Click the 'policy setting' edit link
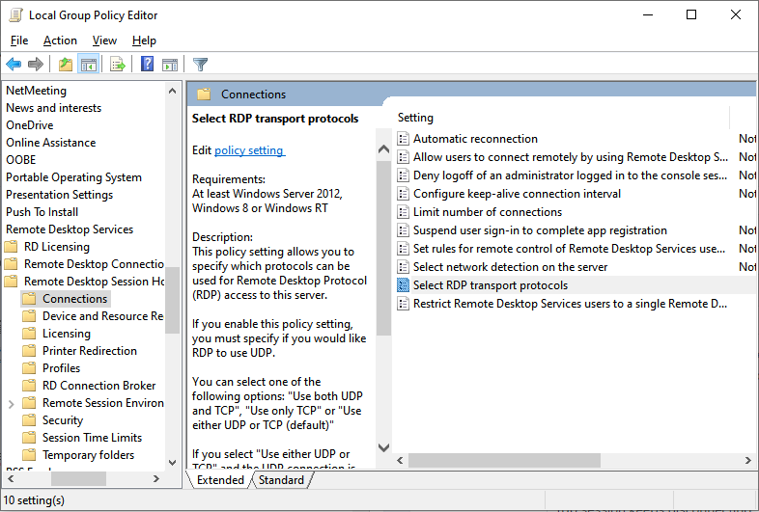Screen dimensions: 759x512 [249, 150]
